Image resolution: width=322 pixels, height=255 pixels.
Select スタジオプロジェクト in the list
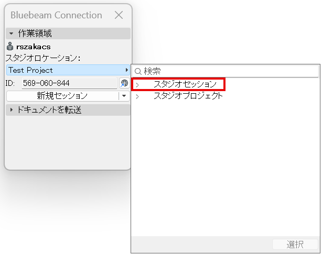(188, 96)
